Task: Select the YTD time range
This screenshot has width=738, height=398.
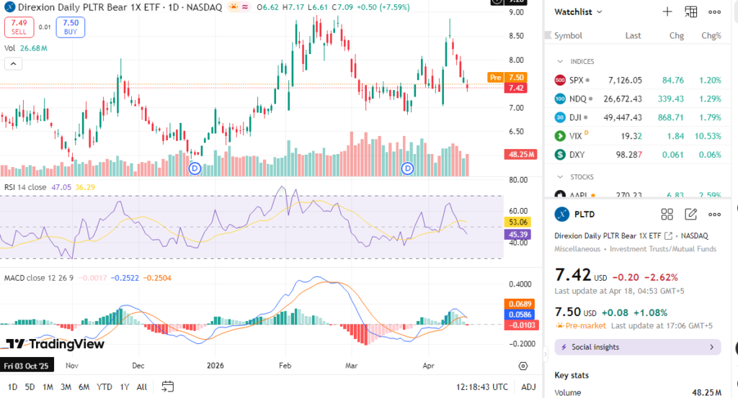Action: (105, 386)
